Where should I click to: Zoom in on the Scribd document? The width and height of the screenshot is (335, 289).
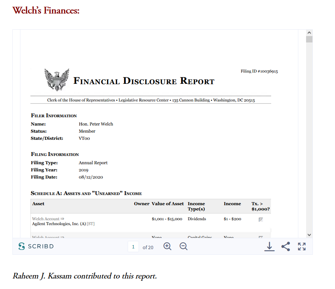coord(167,246)
